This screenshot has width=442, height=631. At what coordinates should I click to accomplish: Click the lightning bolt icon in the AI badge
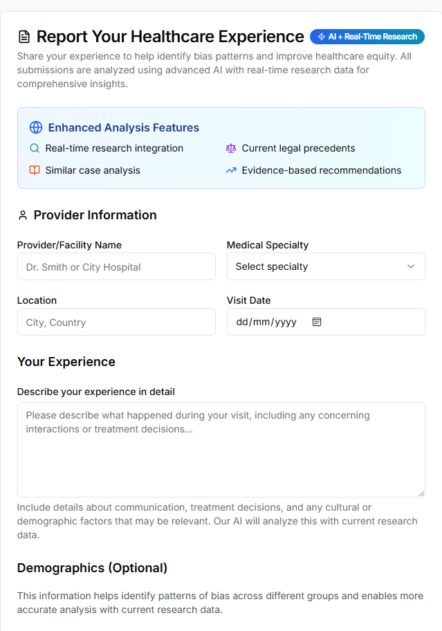tap(322, 37)
